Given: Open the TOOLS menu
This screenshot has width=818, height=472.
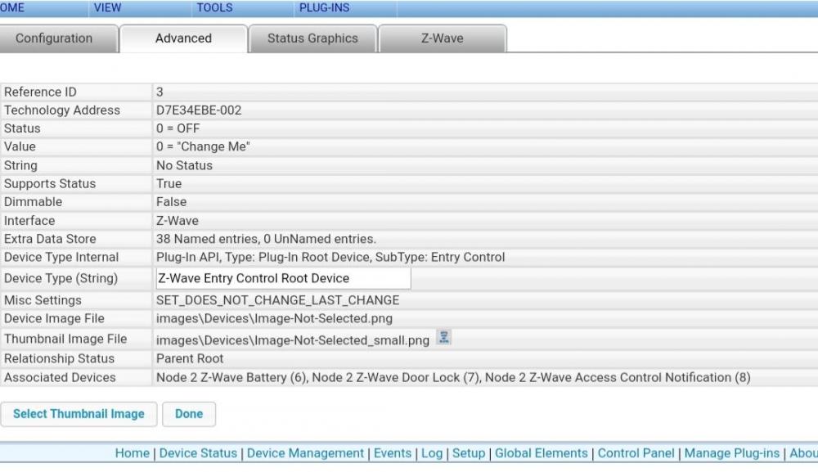Looking at the screenshot, I should 214,8.
